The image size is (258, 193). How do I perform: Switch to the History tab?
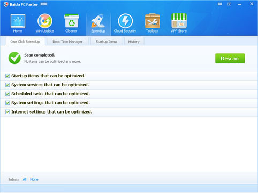tap(134, 42)
